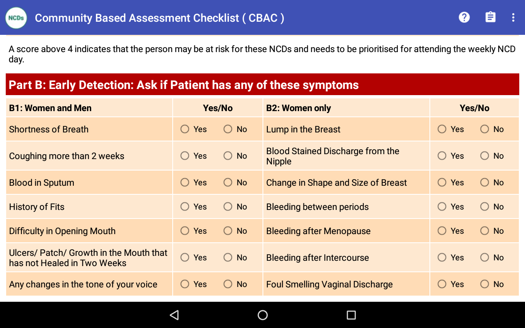Viewport: 525px width, 328px height.
Task: Select No for Foul Smelling Vaginal Discharge
Action: pyautogui.click(x=485, y=284)
